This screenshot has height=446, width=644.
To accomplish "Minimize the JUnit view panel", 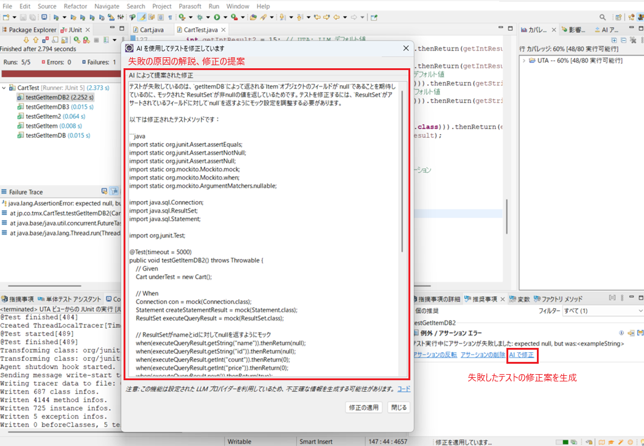I will coord(112,28).
